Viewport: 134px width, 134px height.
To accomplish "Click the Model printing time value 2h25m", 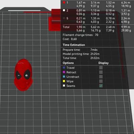I will (x=95, y=54).
